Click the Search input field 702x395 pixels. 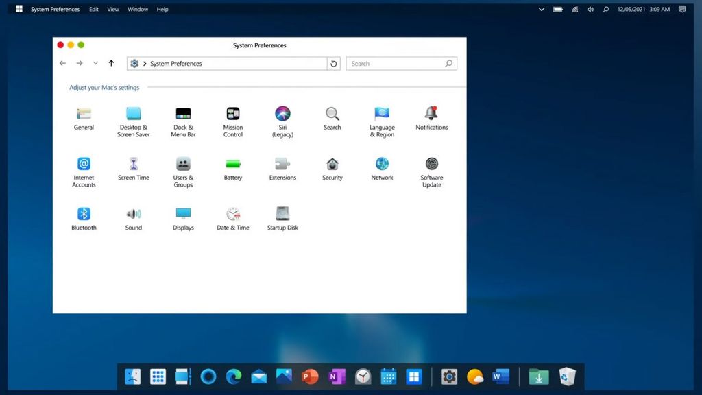396,64
